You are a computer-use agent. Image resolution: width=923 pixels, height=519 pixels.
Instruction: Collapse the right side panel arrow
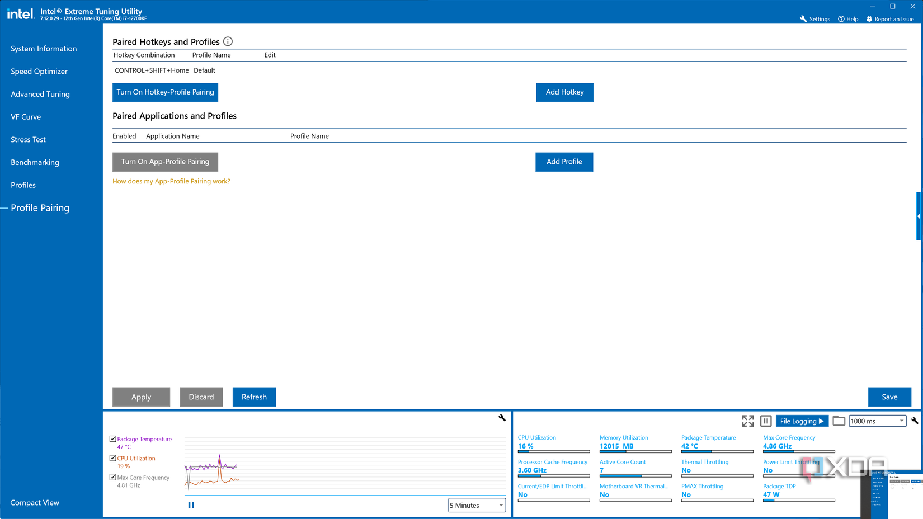click(919, 216)
